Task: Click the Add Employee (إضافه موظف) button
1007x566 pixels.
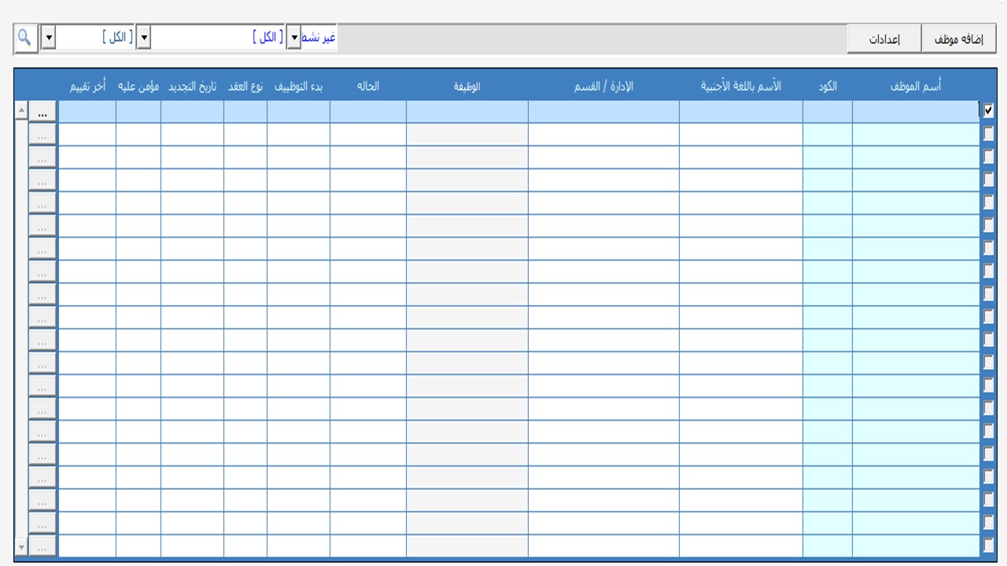Action: 958,39
